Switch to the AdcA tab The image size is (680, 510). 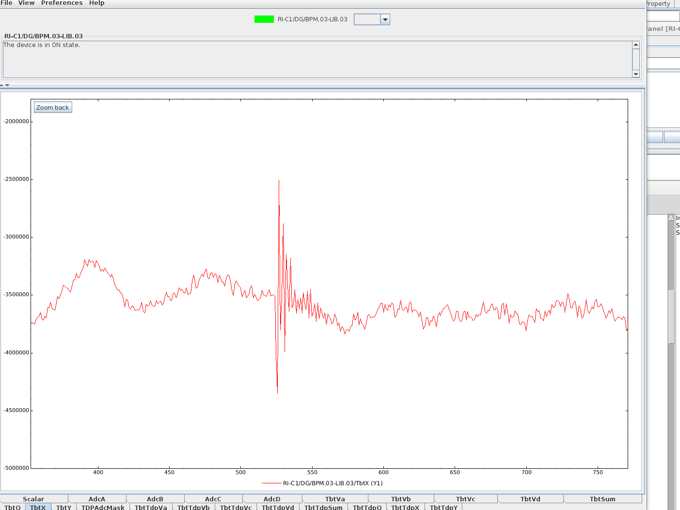(97, 499)
